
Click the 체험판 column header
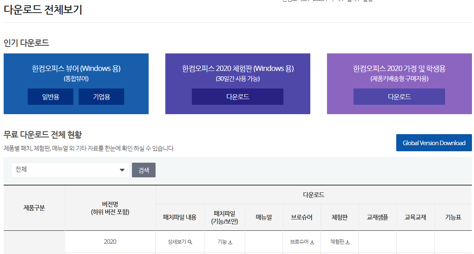pos(340,217)
